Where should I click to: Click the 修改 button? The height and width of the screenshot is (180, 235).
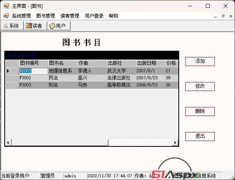200,86
